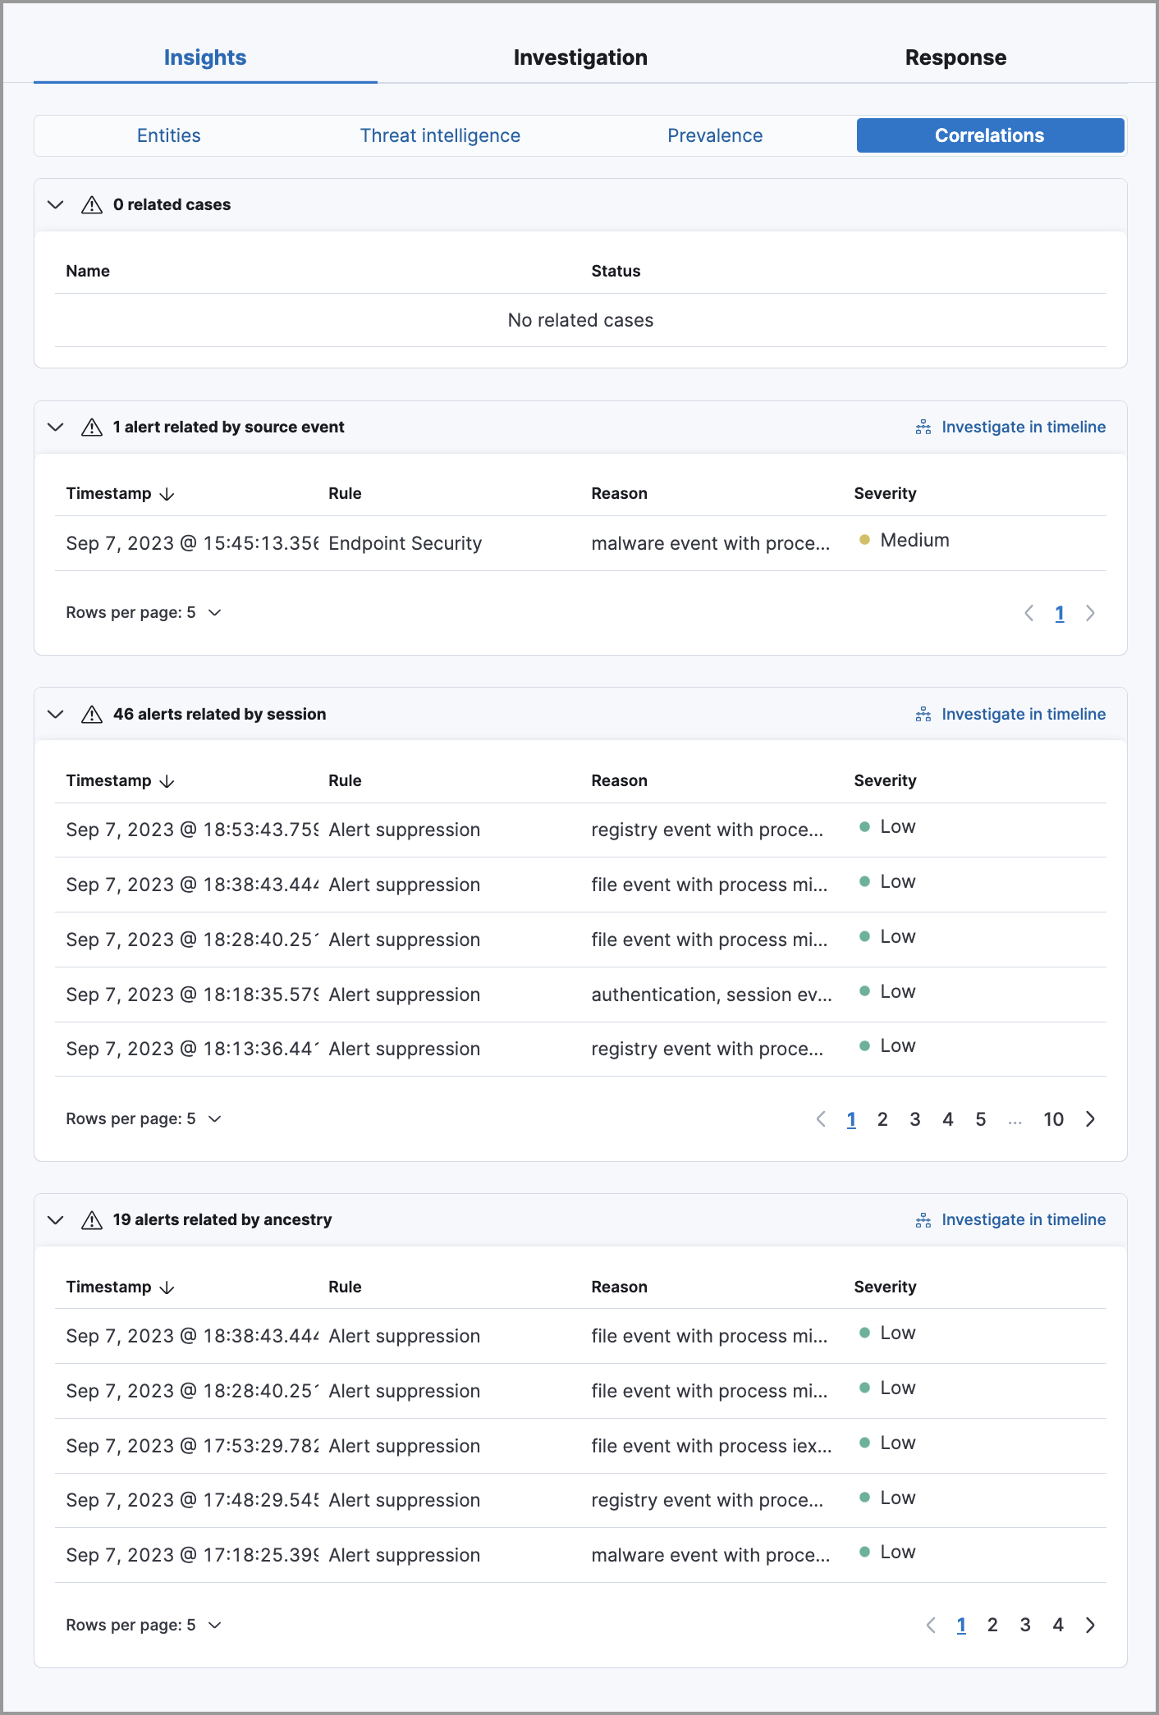
Task: Click sort arrow on source event Timestamp
Action: point(167,494)
